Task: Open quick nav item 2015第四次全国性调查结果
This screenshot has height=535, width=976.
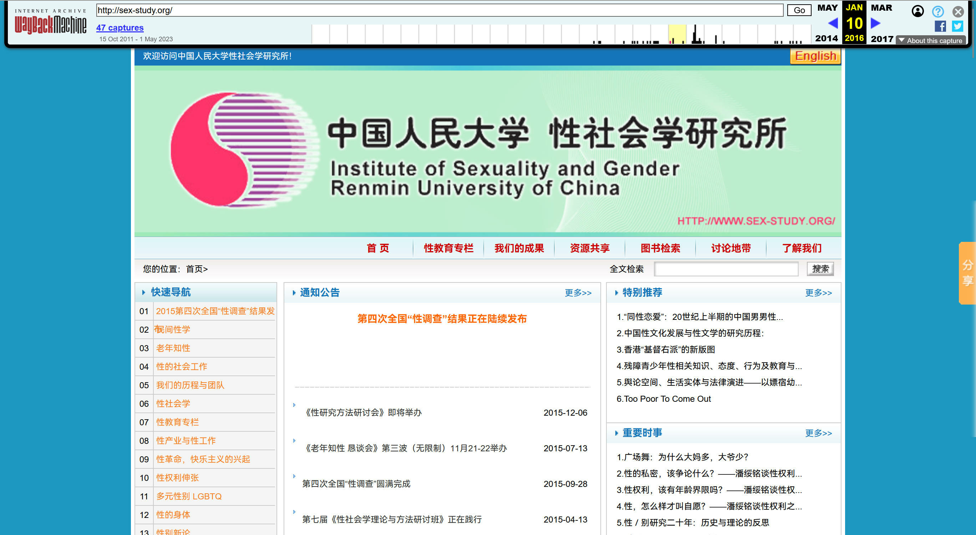Action: pyautogui.click(x=215, y=311)
